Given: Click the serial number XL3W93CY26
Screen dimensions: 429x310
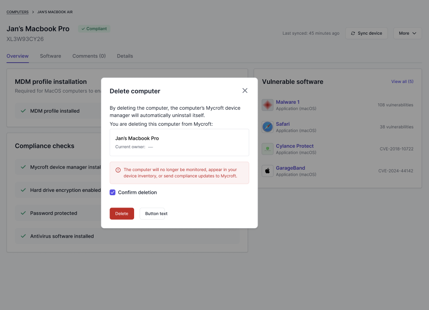Looking at the screenshot, I should (25, 39).
